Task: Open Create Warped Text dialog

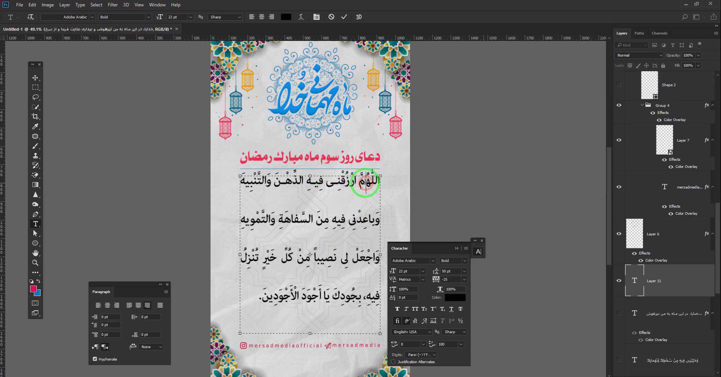Action: coord(301,17)
